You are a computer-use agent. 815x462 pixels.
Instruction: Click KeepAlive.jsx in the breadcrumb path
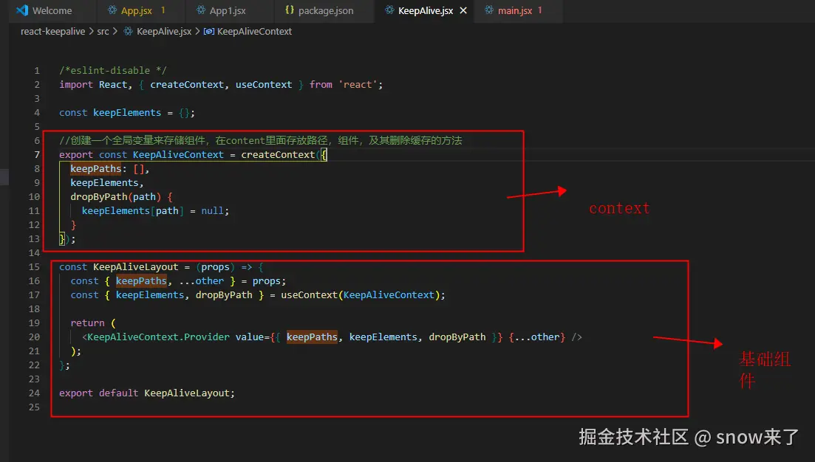click(x=164, y=31)
